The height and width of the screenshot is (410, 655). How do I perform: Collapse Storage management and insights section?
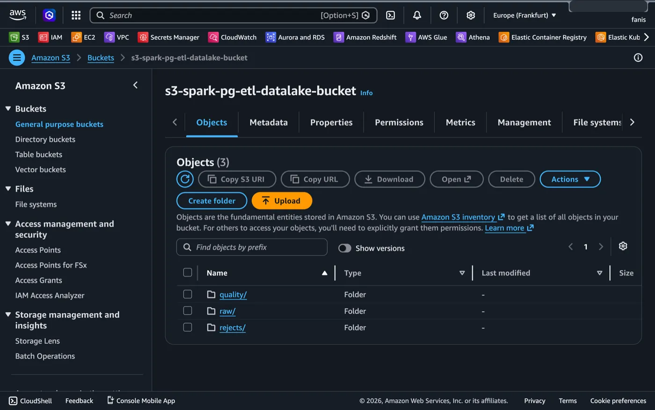(8, 314)
